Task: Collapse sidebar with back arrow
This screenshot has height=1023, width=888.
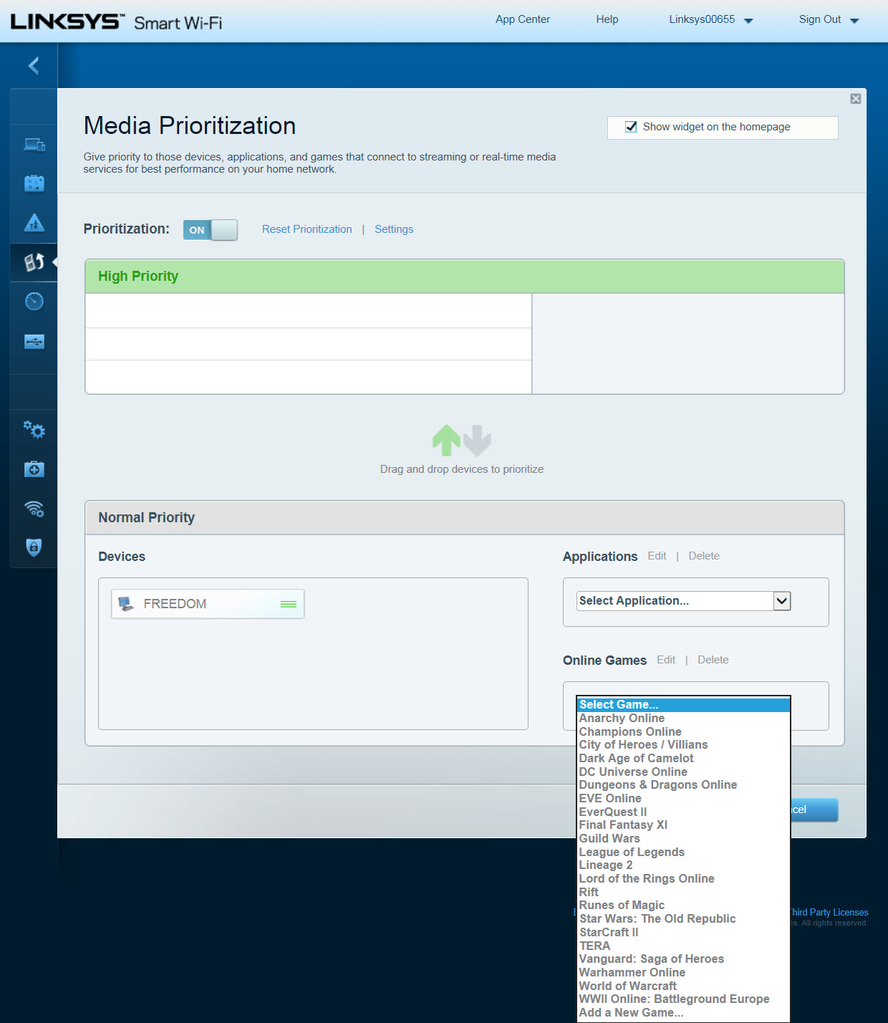Action: (34, 66)
